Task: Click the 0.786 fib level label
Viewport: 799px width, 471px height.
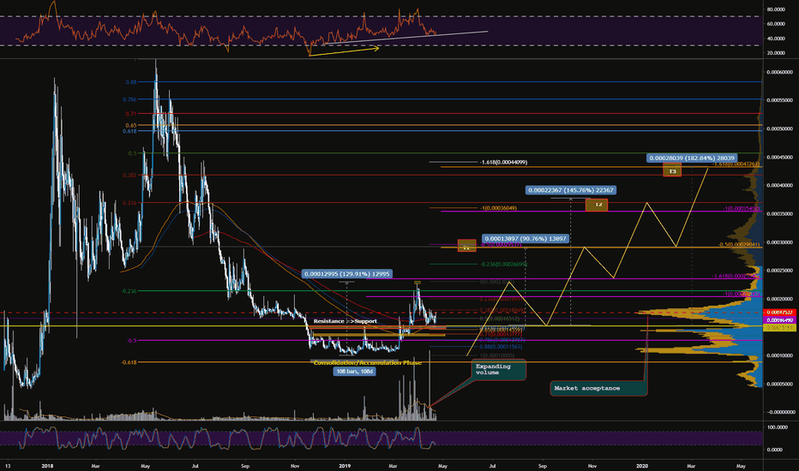Action: [129, 99]
